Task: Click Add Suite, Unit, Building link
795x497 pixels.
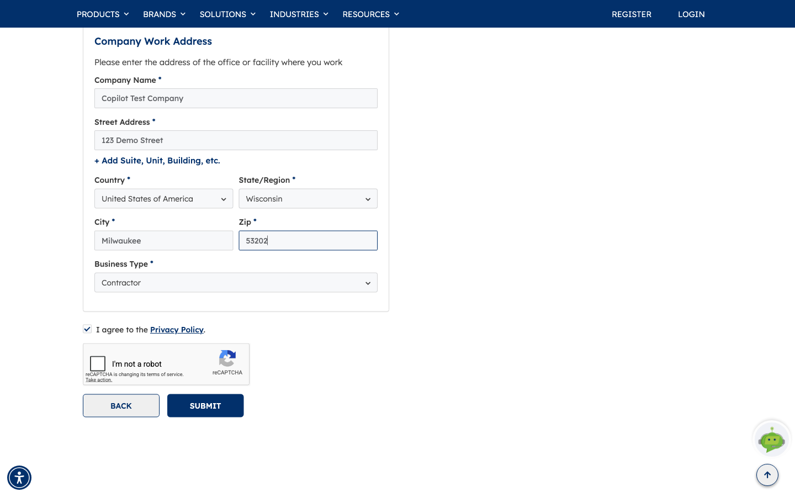Action: click(x=157, y=161)
